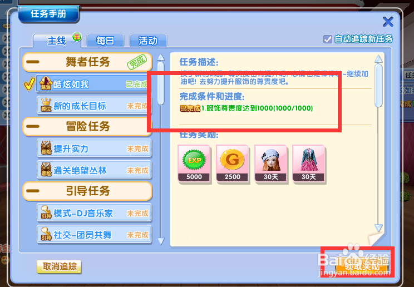Click the gold G 2500 coin reward

point(233,164)
